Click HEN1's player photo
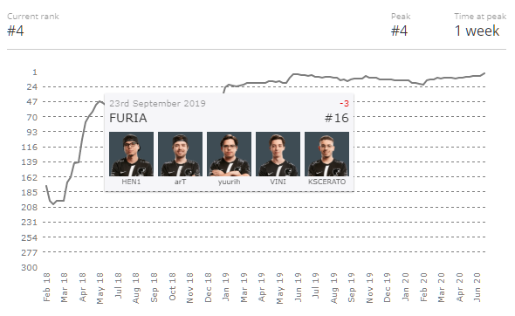 click(131, 154)
